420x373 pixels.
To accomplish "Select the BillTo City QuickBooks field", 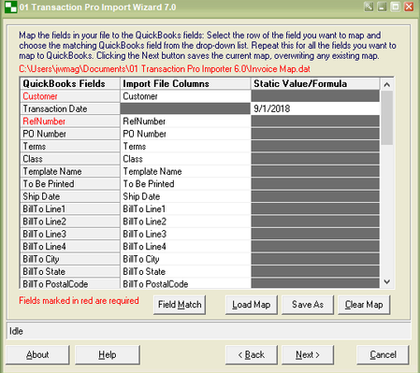I will [70, 259].
